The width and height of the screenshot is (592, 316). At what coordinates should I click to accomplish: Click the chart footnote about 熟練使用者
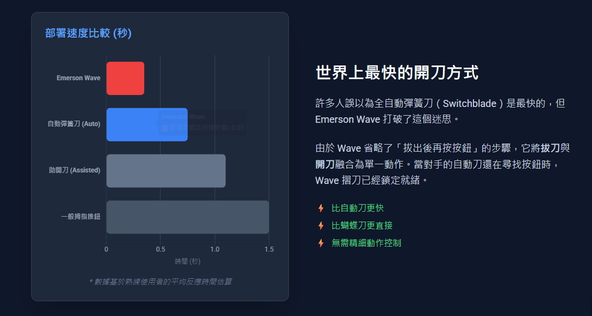[x=160, y=282]
